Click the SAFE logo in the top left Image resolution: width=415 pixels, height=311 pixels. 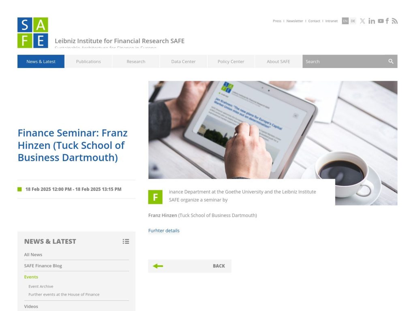32,32
